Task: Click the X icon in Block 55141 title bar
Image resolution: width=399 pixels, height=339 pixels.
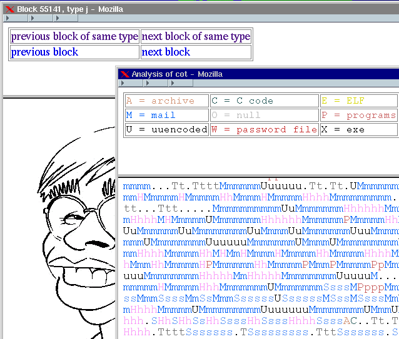Action: [9, 9]
